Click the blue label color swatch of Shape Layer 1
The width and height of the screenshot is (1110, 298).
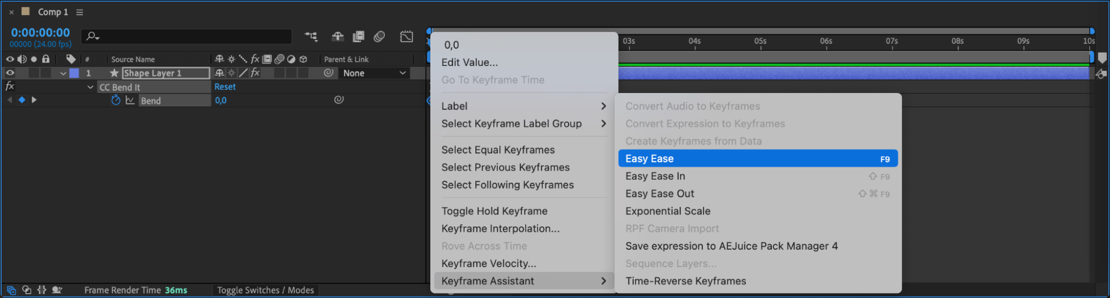[x=74, y=73]
